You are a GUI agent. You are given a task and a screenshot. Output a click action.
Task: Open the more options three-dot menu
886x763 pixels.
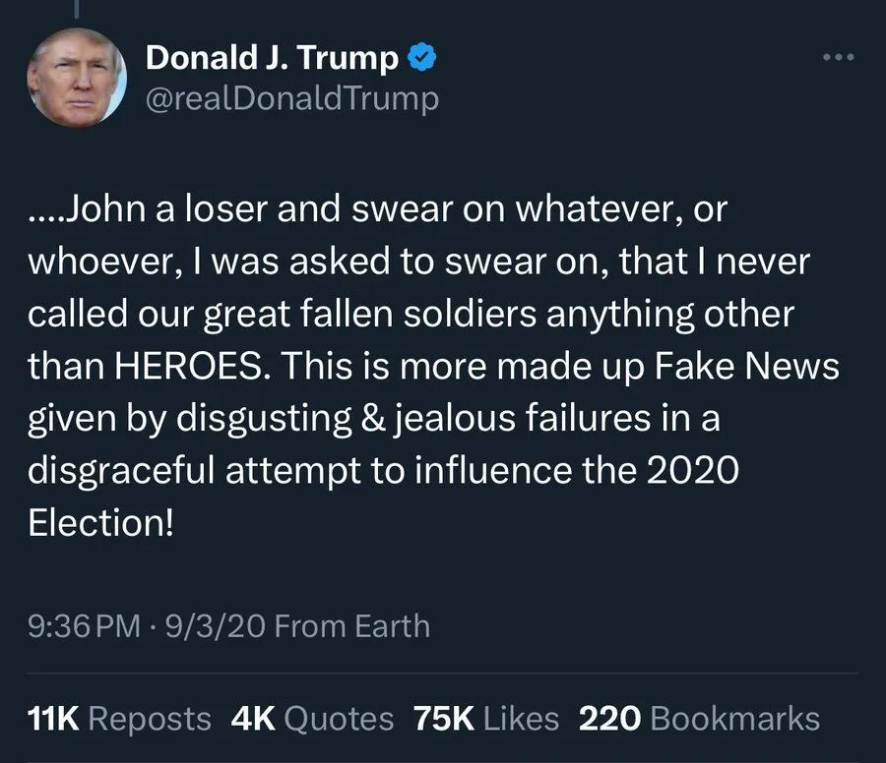point(839,57)
